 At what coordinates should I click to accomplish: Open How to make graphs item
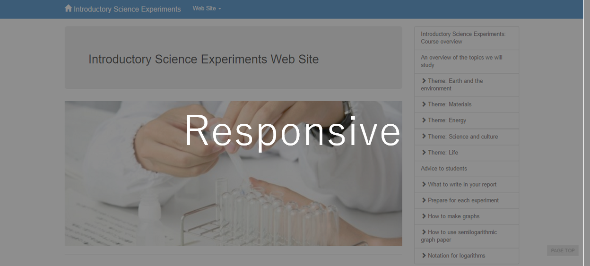pos(467,216)
